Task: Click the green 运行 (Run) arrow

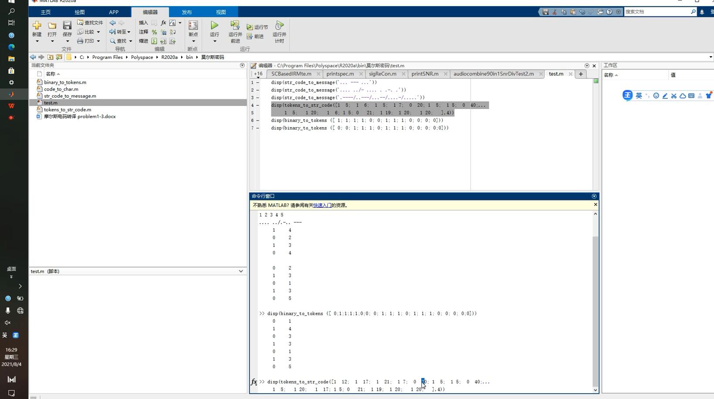Action: tap(214, 25)
